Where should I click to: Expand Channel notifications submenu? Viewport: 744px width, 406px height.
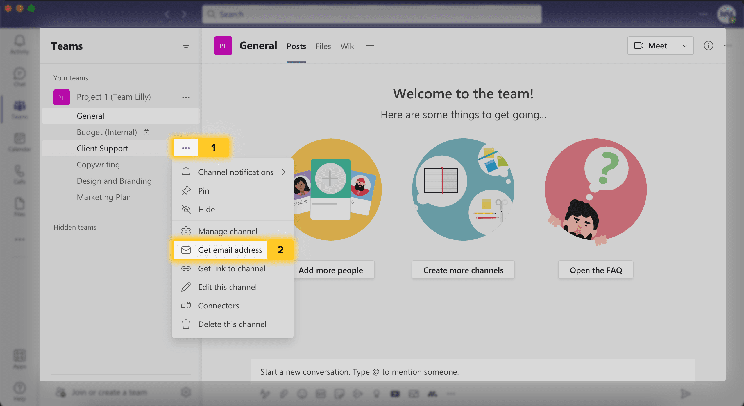tap(284, 172)
